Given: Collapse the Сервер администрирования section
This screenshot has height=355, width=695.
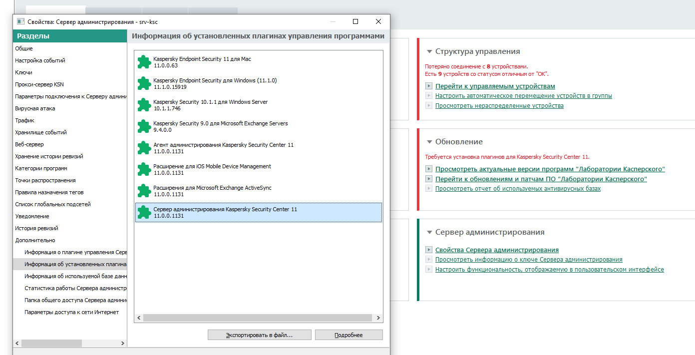Looking at the screenshot, I should (429, 232).
